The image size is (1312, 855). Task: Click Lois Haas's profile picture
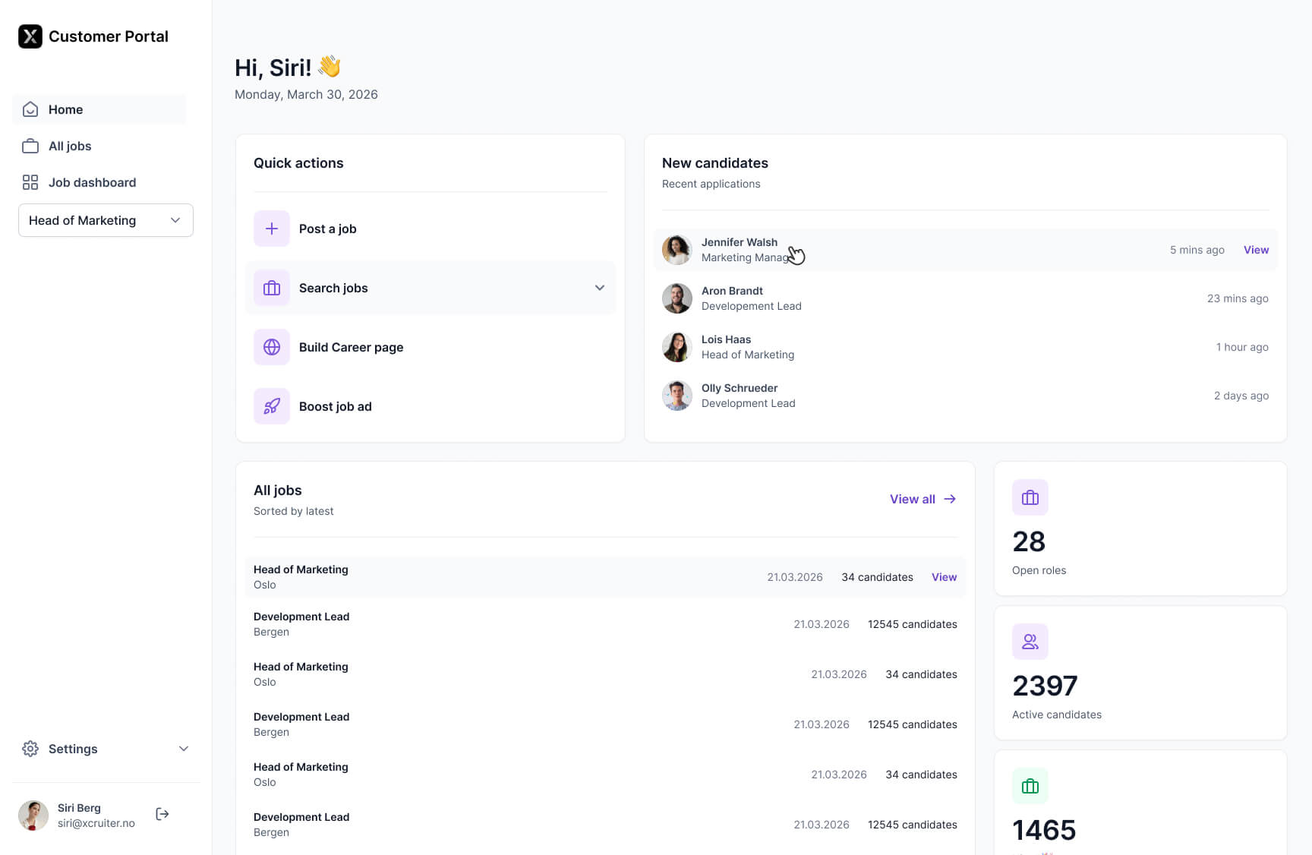[676, 347]
